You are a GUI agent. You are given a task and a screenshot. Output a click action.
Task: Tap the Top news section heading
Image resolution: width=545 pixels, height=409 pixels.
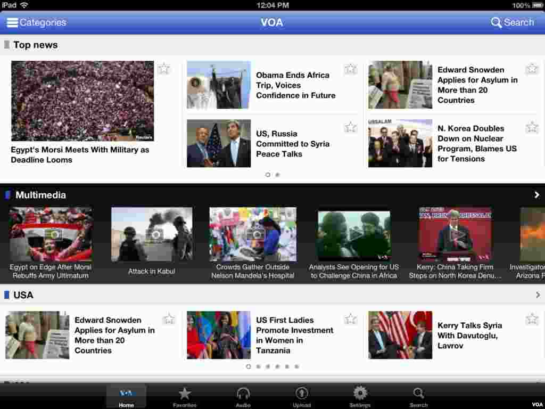(36, 45)
